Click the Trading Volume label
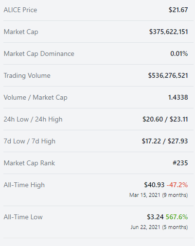 pyautogui.click(x=27, y=76)
